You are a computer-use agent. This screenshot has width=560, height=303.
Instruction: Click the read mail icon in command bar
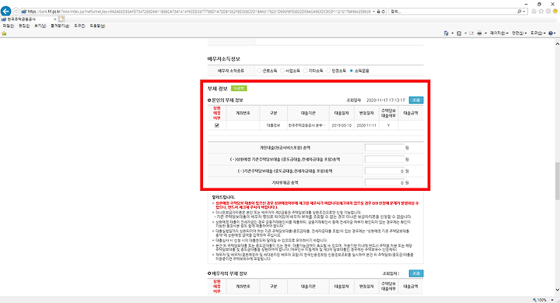[471, 33]
